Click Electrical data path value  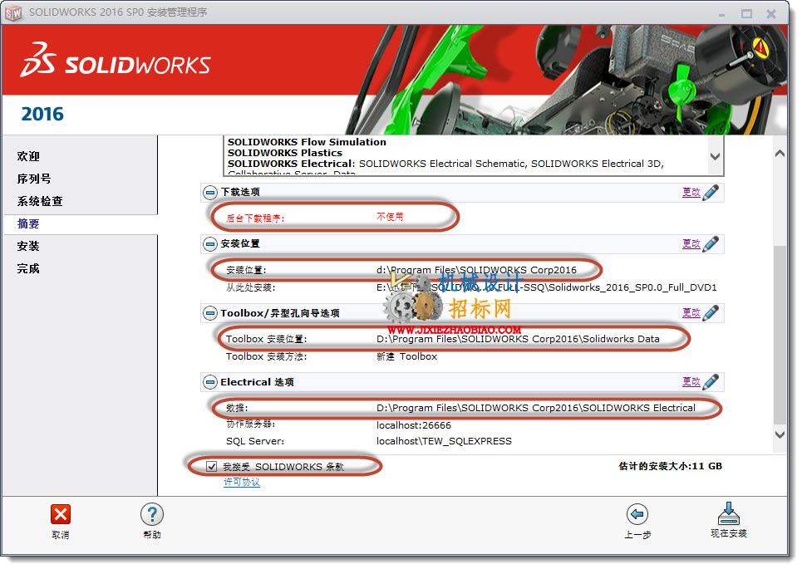536,408
